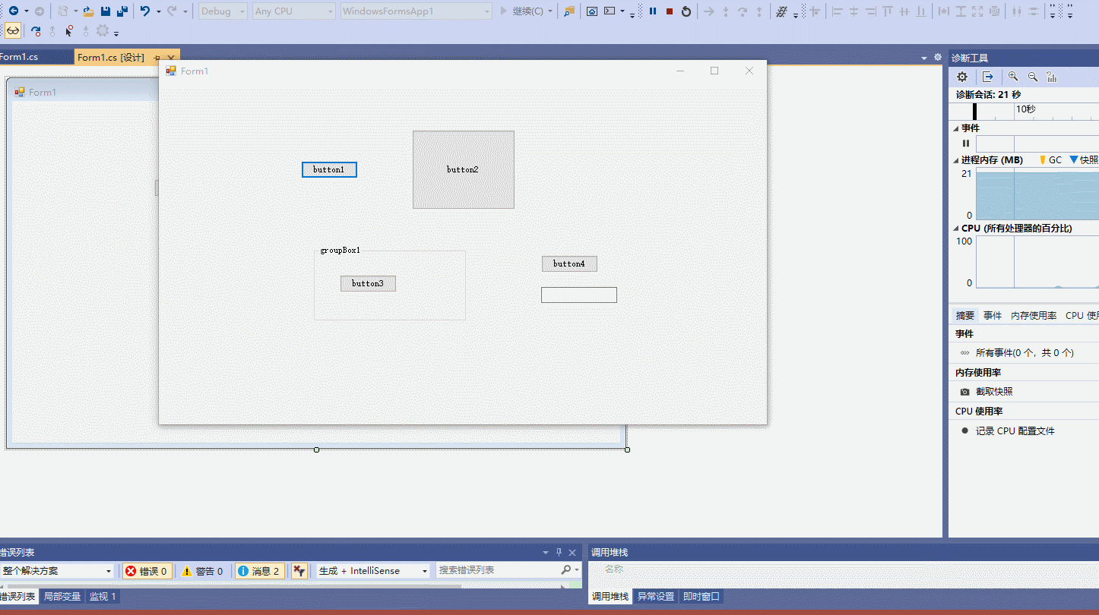
Task: Toggle the glasses icon in second toolbar
Action: pos(13,31)
